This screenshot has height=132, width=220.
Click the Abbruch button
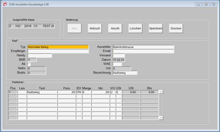[x=95, y=28]
